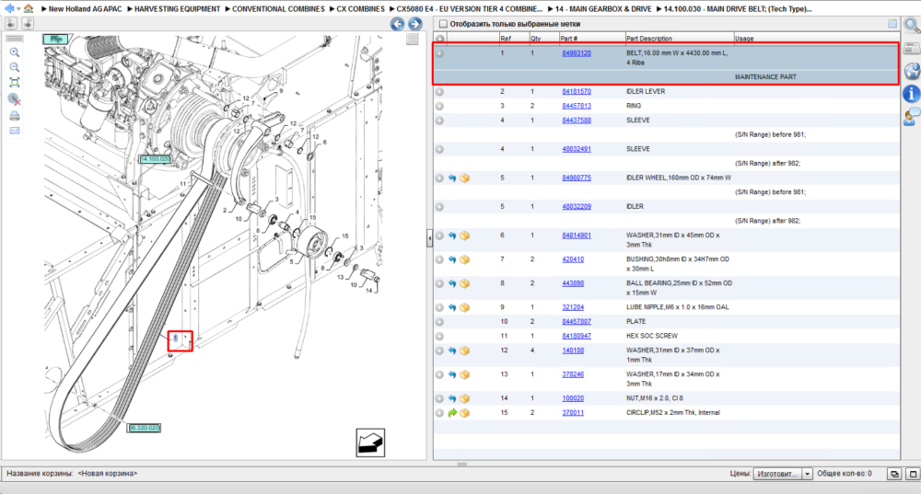Image resolution: width=921 pixels, height=494 pixels.
Task: Click callout number 1 on the belt diagram
Action: pos(176,339)
